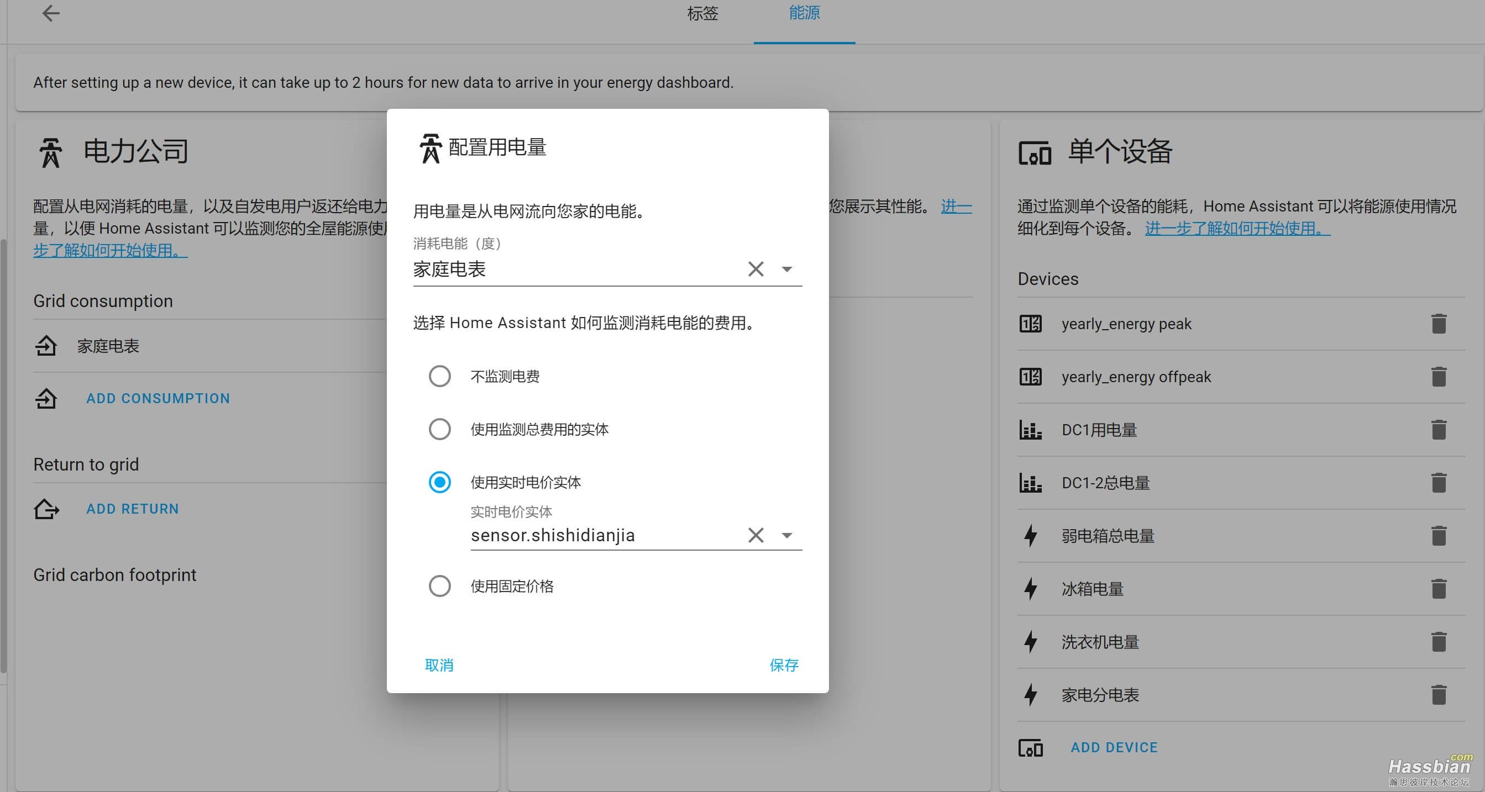Switch to the 标签 tab

(702, 13)
